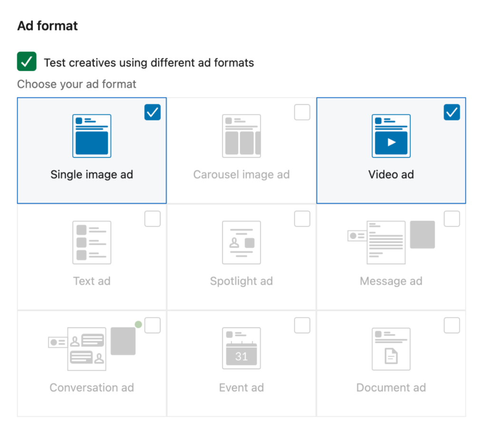Uncheck Test creatives using different ad formats
The width and height of the screenshot is (487, 428).
27,61
